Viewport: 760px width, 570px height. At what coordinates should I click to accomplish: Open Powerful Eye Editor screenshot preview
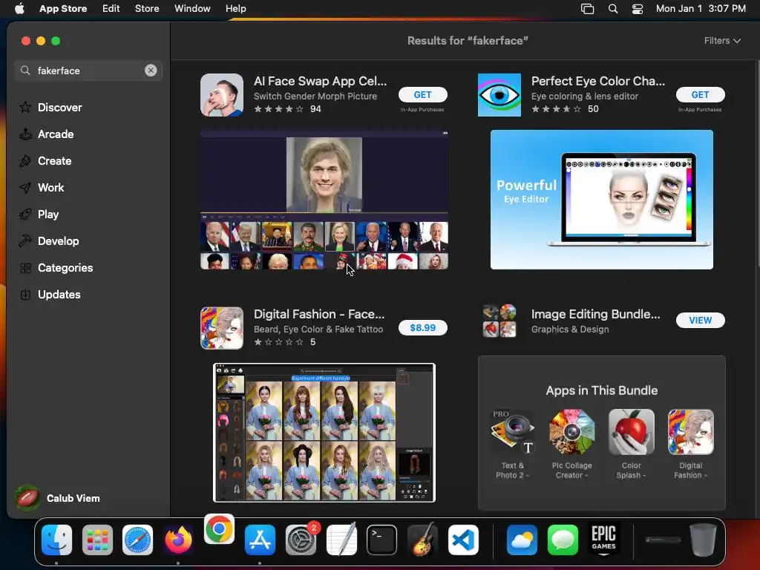(601, 200)
